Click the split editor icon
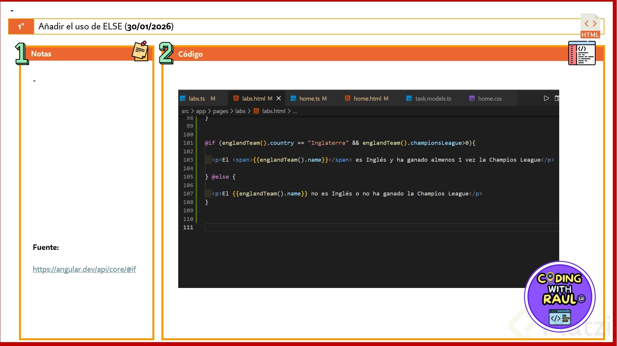Viewport: 617px width, 346px height. click(557, 98)
